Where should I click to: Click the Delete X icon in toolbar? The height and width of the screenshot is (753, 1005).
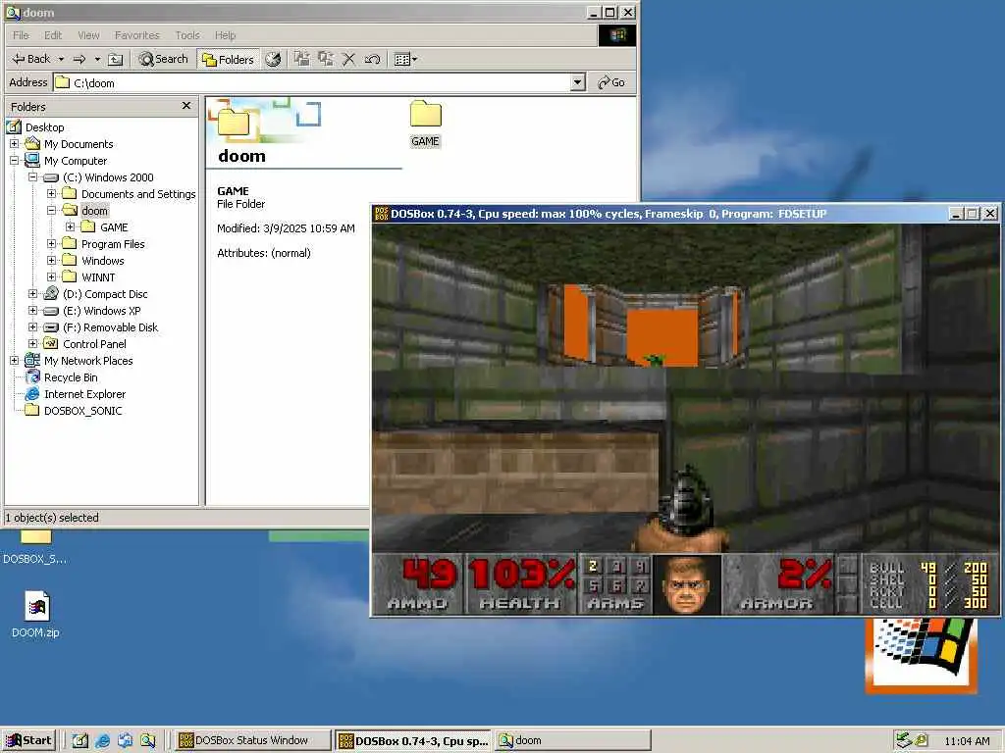click(348, 59)
